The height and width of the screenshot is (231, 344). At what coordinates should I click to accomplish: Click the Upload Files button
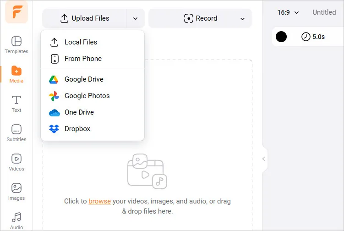click(84, 18)
